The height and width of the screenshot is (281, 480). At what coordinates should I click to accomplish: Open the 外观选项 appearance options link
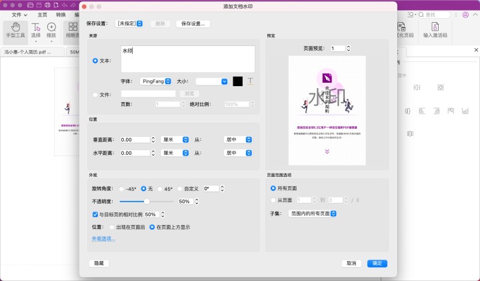point(103,238)
